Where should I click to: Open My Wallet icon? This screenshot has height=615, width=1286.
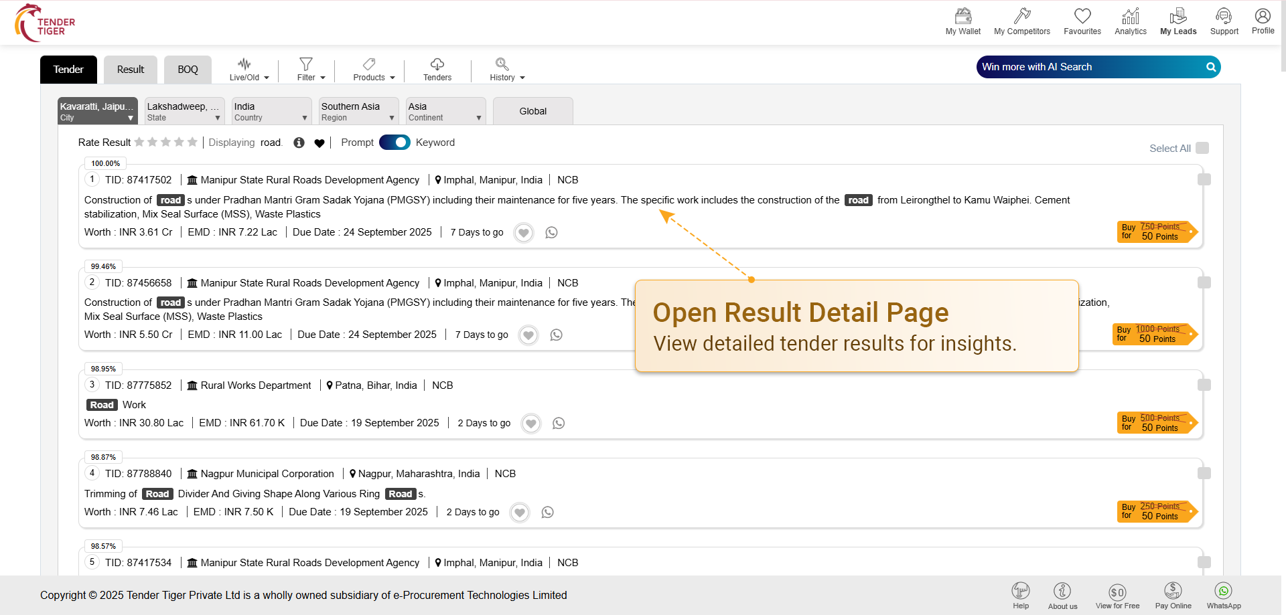point(962,16)
